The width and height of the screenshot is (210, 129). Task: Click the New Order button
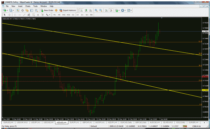[47, 10]
